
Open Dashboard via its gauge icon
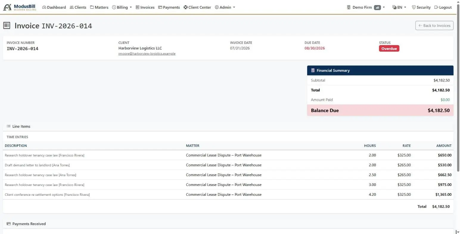click(x=44, y=7)
